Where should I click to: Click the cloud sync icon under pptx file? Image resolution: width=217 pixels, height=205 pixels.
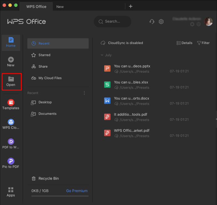click(x=116, y=71)
